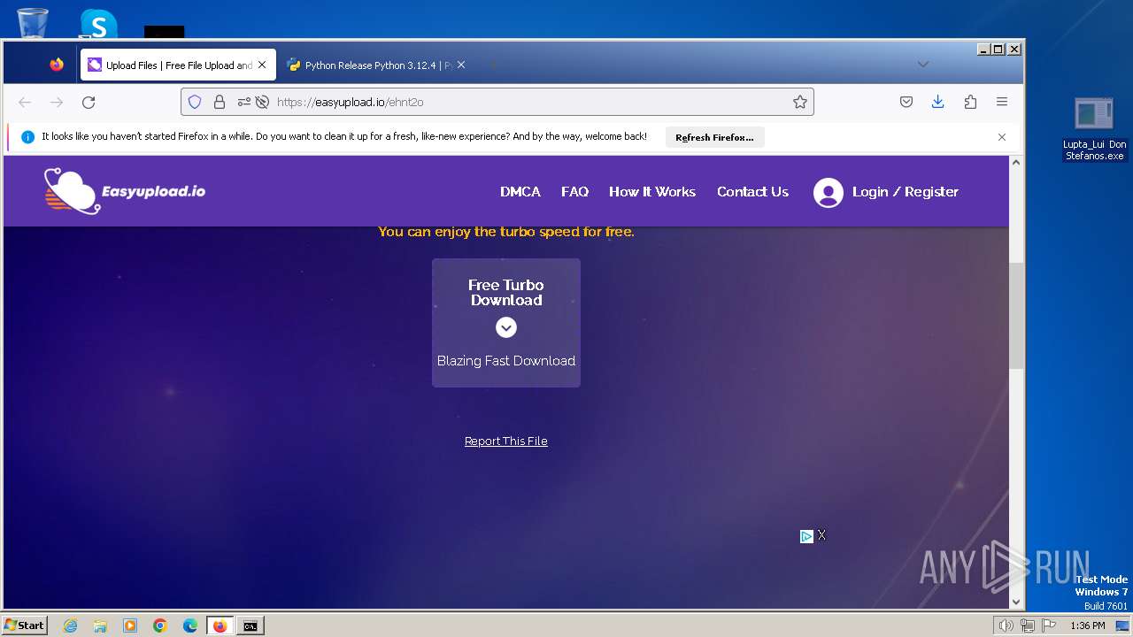Click the scroll down arrow of the page

1016,602
